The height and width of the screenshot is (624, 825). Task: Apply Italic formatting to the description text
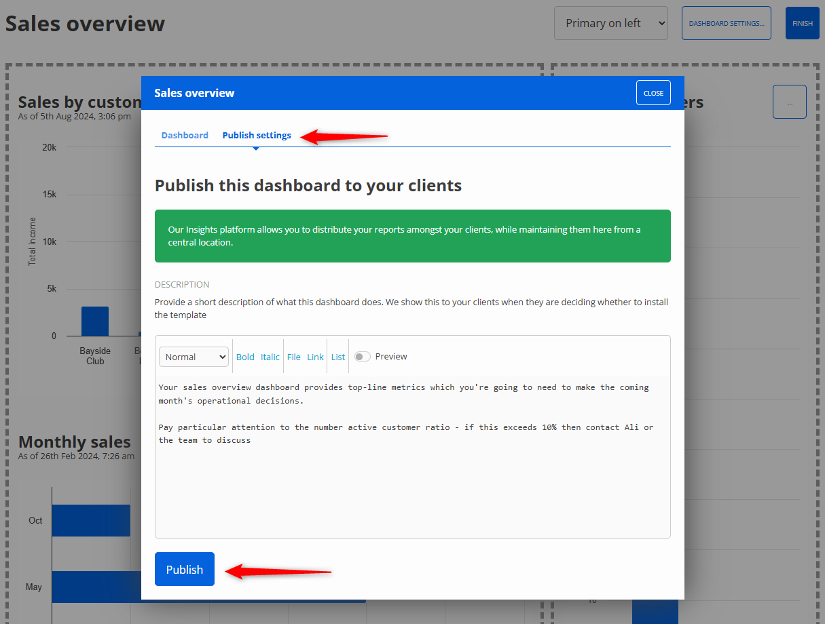[270, 356]
